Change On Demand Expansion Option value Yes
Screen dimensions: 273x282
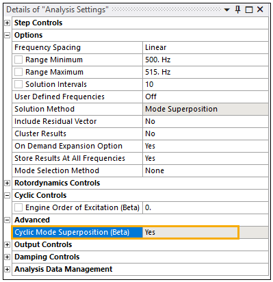coord(205,146)
